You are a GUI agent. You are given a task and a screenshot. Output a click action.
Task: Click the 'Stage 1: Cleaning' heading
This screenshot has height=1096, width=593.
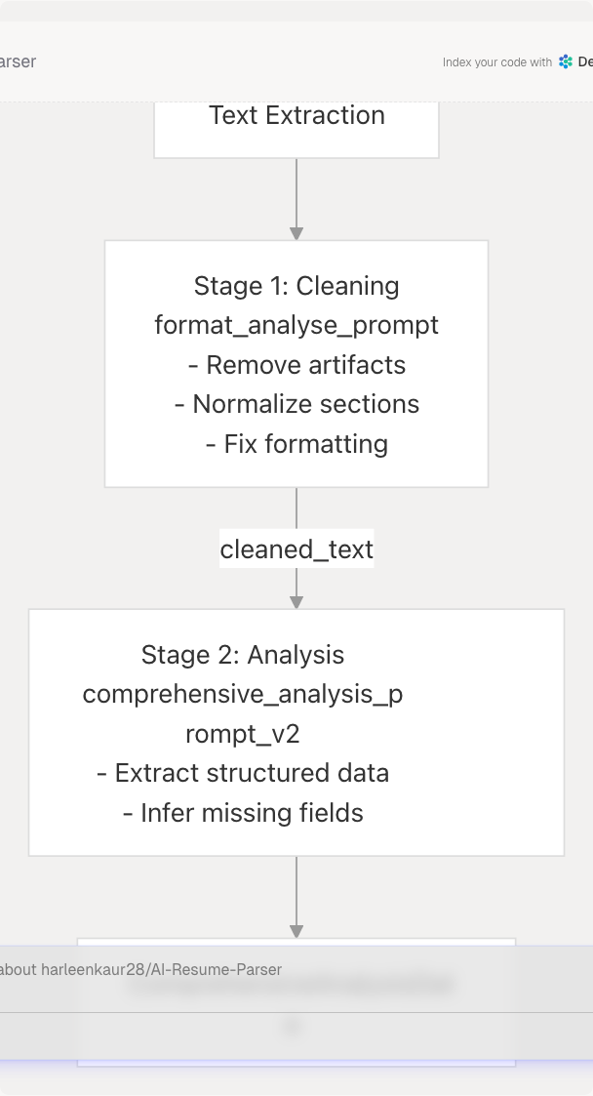pos(296,286)
